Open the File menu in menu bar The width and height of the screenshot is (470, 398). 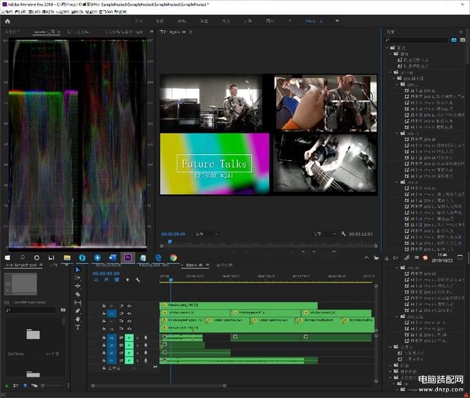[x=6, y=12]
